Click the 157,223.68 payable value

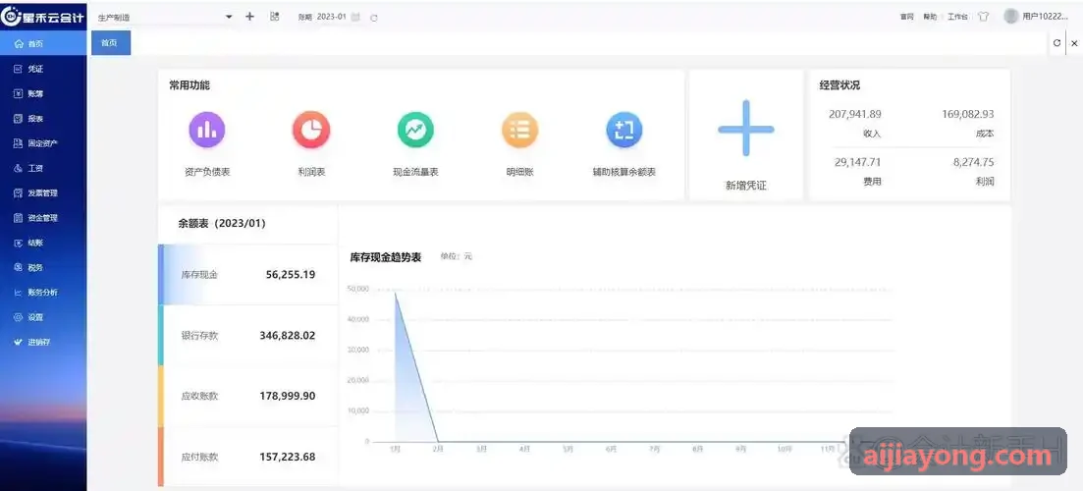(x=288, y=458)
